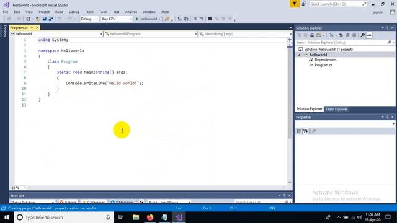Screen dimensions: 397x223
Task: Click the Sign in link
Action: [378, 12]
